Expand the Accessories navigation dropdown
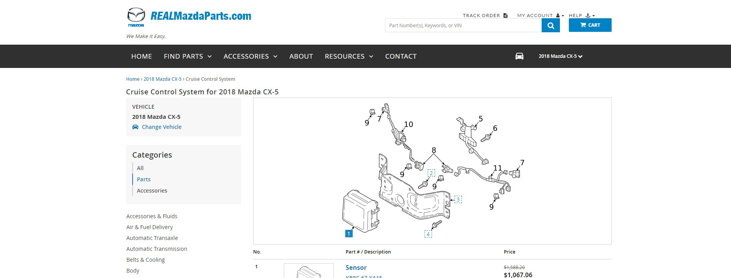Viewport: 731px width, 278px height. 250,56
